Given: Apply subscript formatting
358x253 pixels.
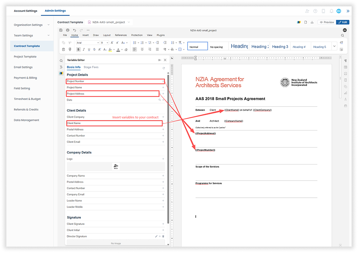Looking at the screenshot, I should click(105, 49).
